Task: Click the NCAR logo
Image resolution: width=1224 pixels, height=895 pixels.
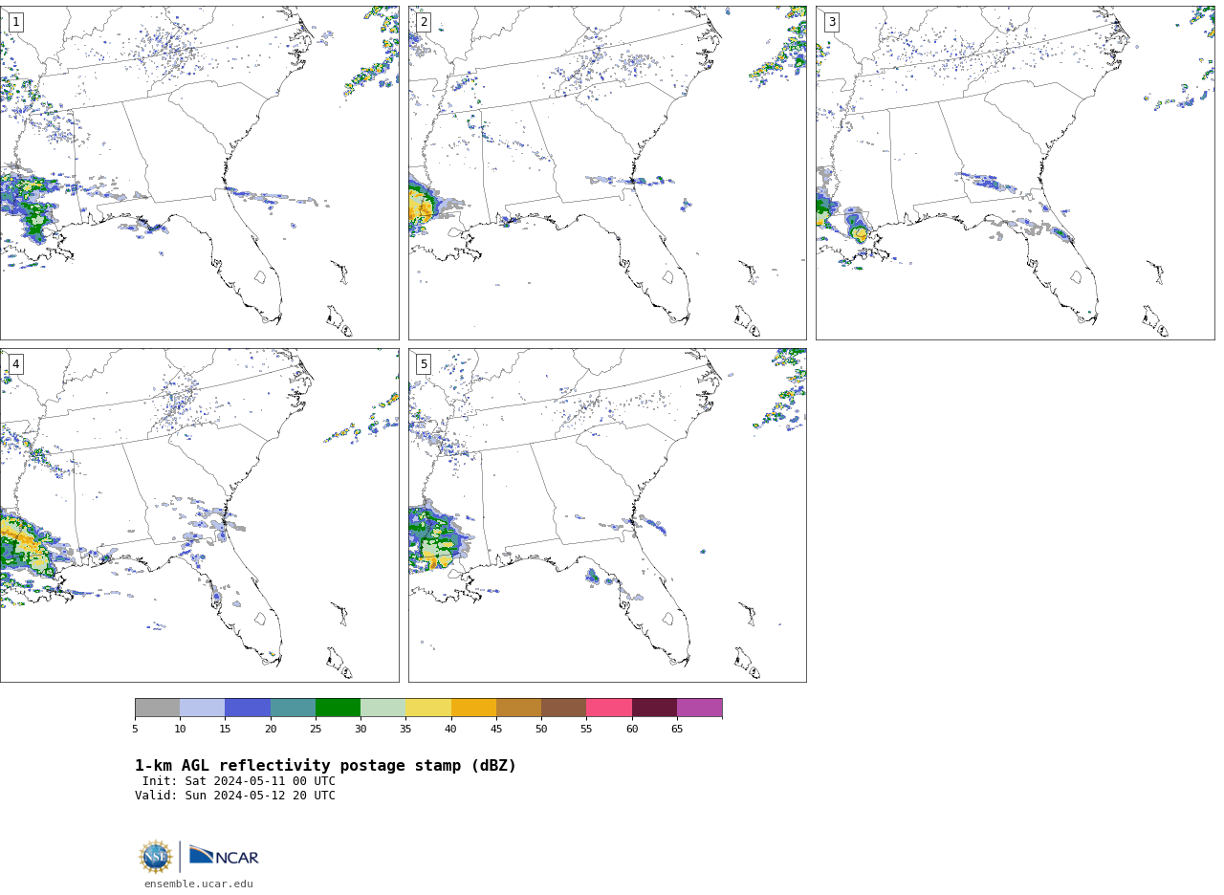Action: click(x=224, y=856)
